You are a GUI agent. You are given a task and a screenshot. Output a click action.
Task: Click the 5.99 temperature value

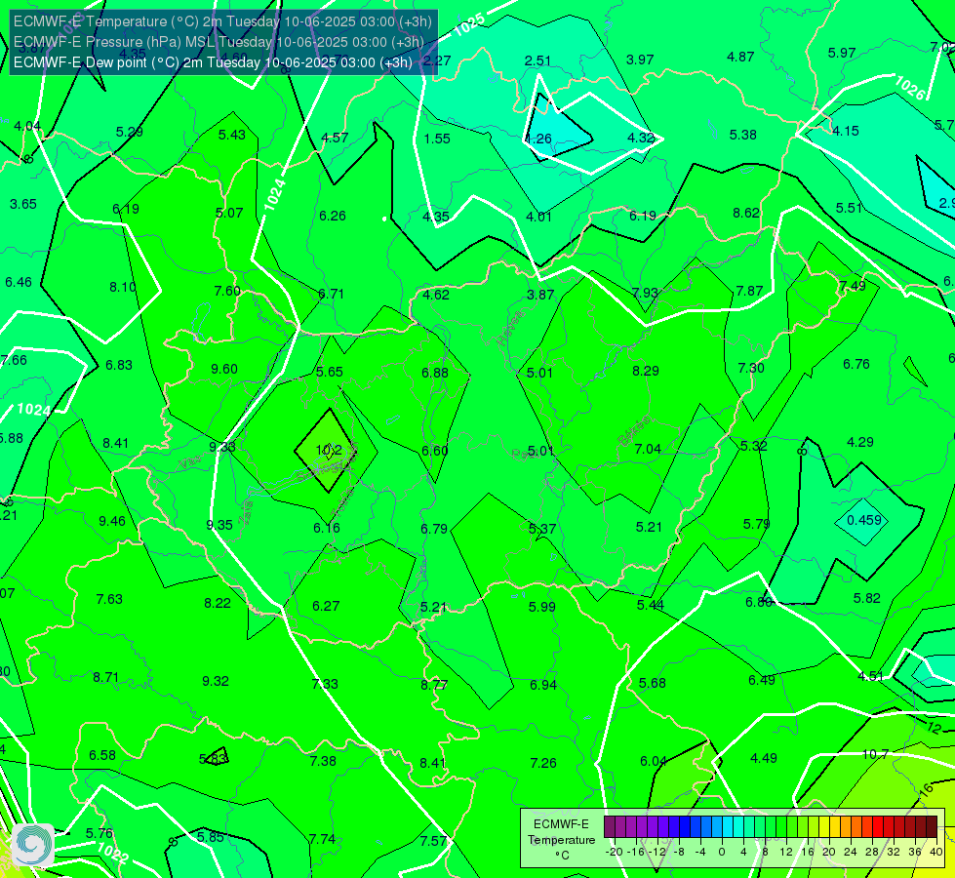(542, 608)
